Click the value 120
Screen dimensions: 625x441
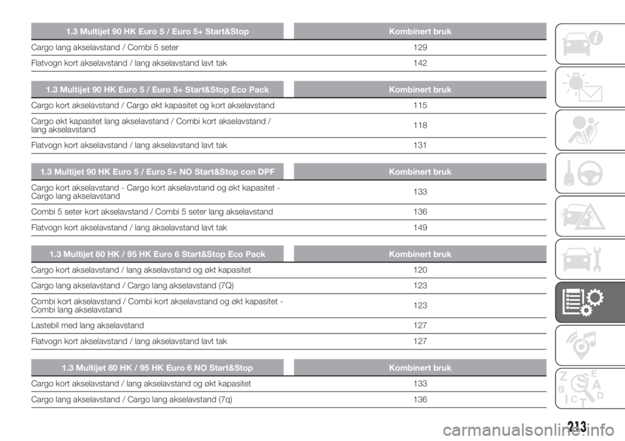[x=420, y=270]
